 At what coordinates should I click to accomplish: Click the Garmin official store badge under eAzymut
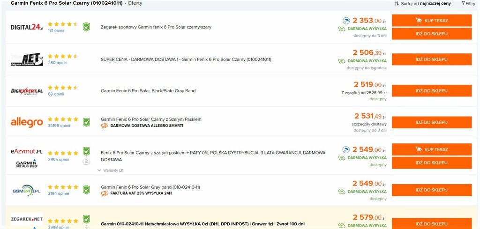(x=27, y=163)
